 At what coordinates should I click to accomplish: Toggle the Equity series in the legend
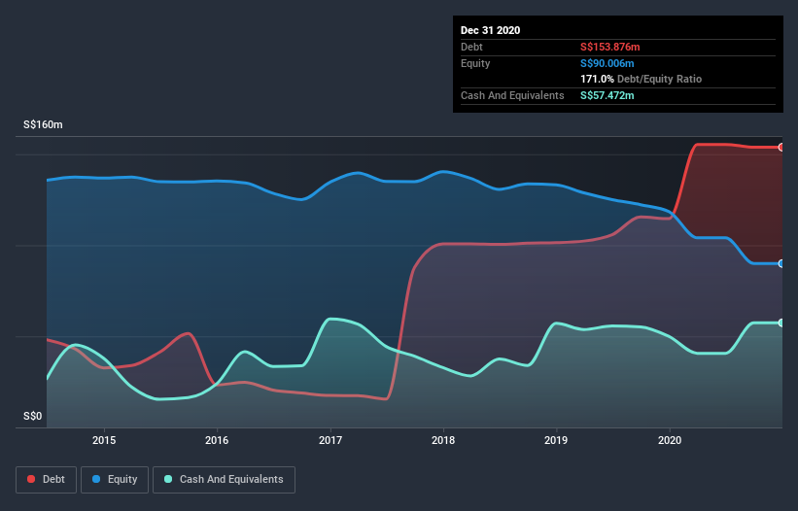(x=115, y=480)
